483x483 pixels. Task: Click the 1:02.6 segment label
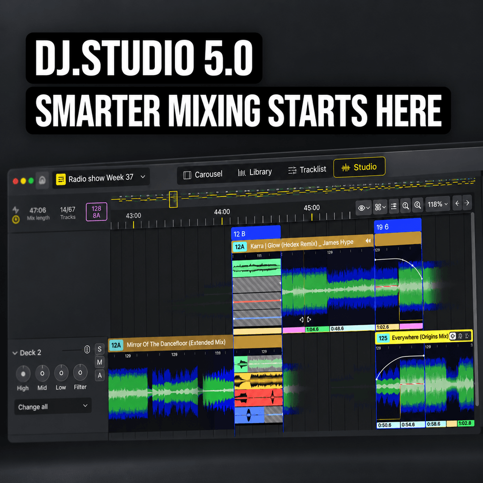(387, 327)
